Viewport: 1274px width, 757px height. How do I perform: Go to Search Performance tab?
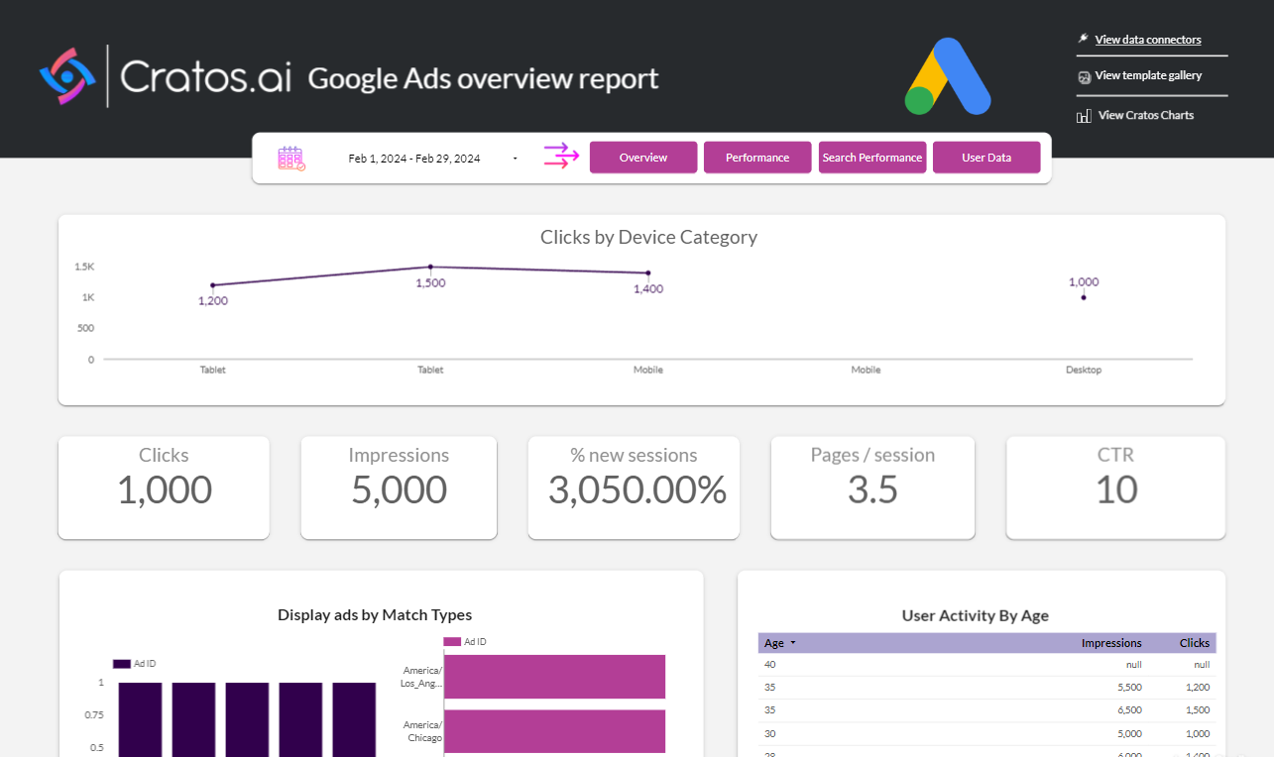click(872, 158)
